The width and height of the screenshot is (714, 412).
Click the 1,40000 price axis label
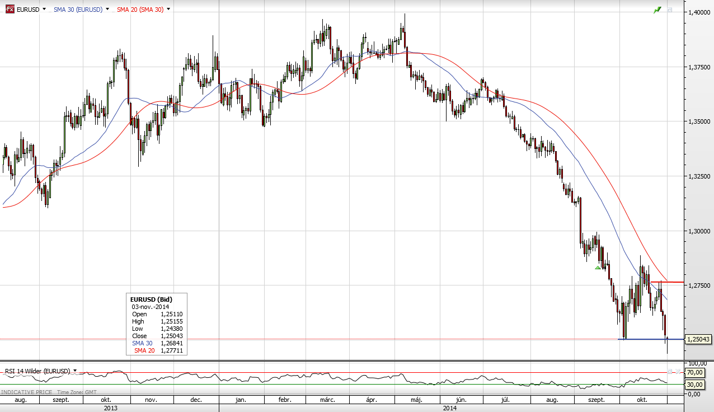(699, 12)
